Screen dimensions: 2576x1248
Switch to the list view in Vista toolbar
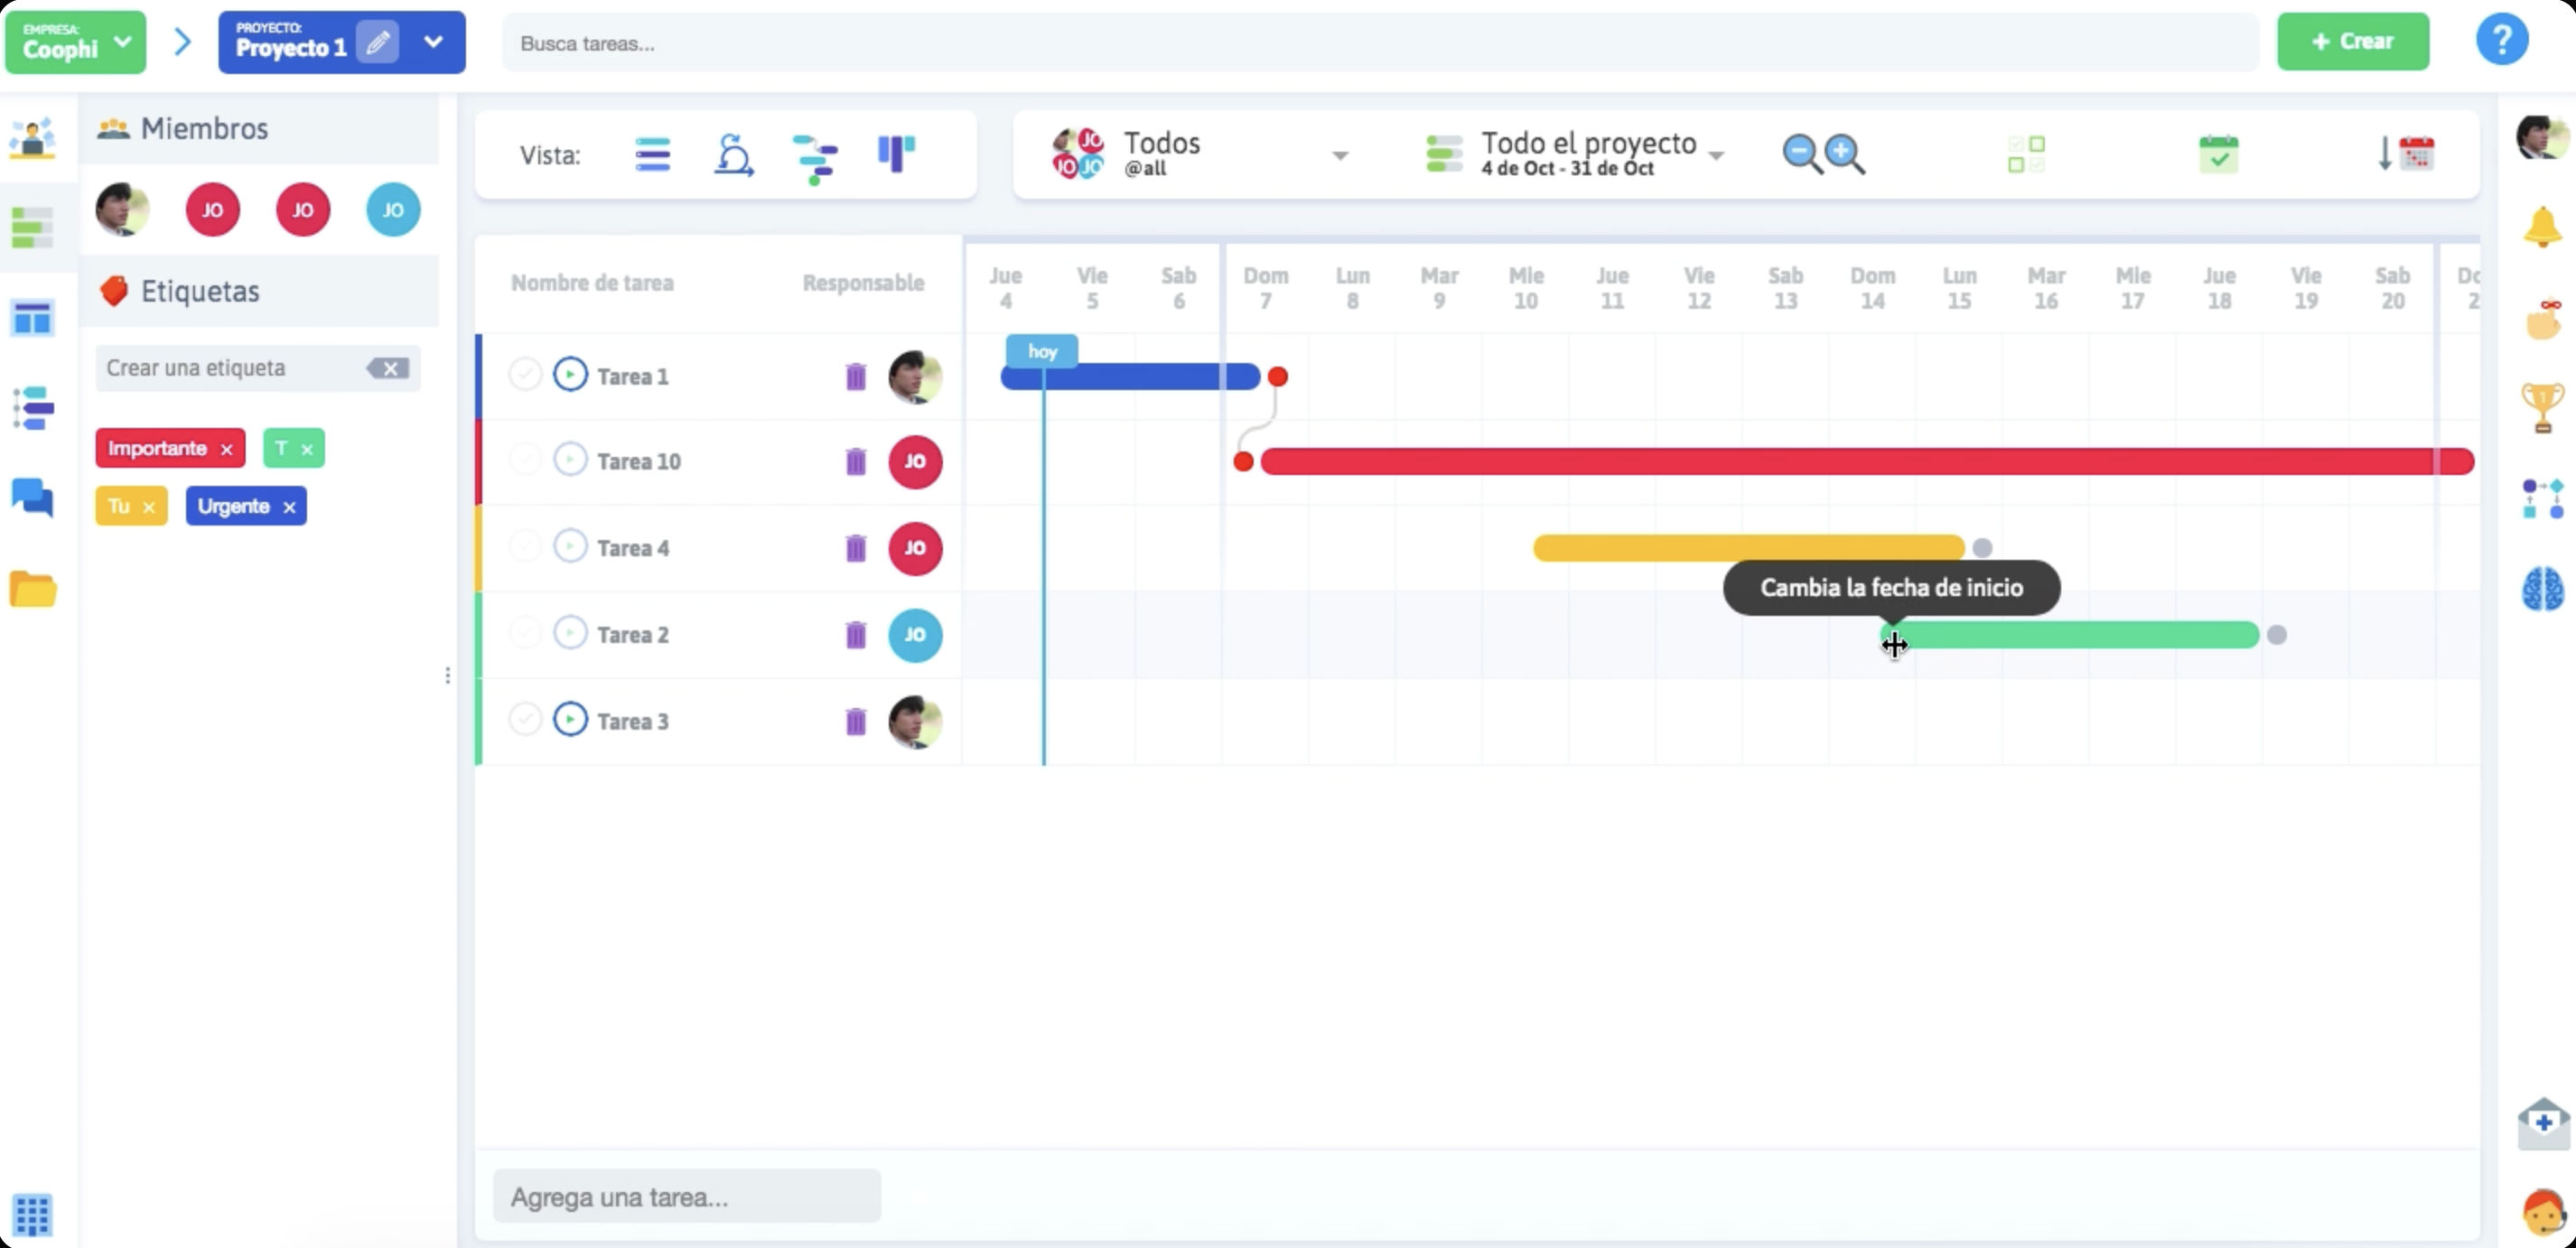(x=652, y=154)
